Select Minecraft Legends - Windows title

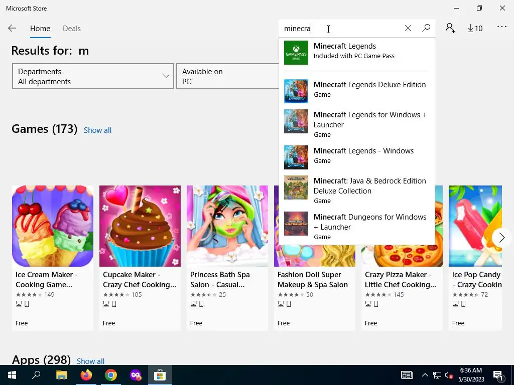pyautogui.click(x=363, y=151)
